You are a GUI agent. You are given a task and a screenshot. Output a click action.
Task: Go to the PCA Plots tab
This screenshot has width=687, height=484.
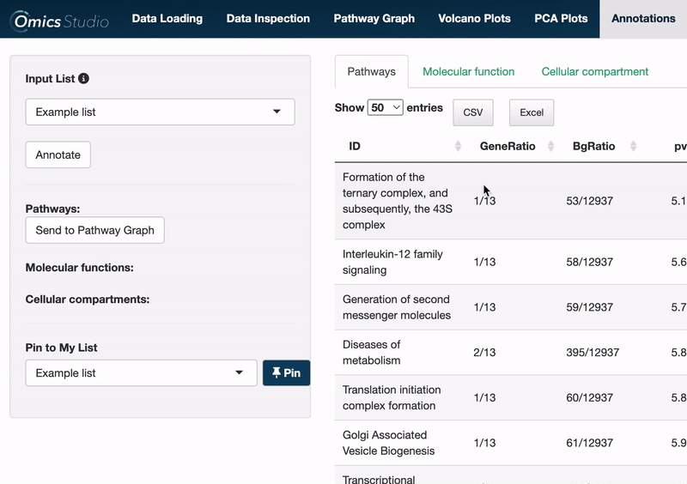click(561, 19)
